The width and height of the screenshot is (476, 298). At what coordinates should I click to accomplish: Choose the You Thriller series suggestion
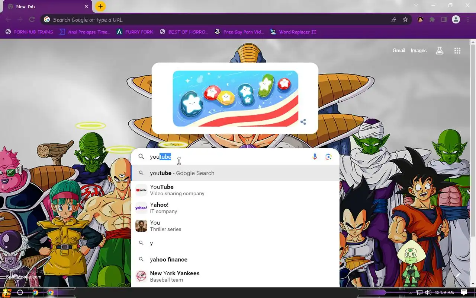(x=235, y=226)
